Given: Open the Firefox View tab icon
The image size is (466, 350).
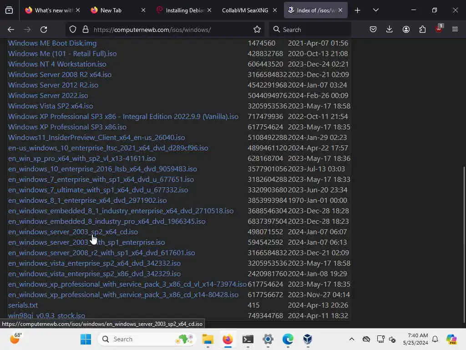Looking at the screenshot, I should (x=9, y=10).
